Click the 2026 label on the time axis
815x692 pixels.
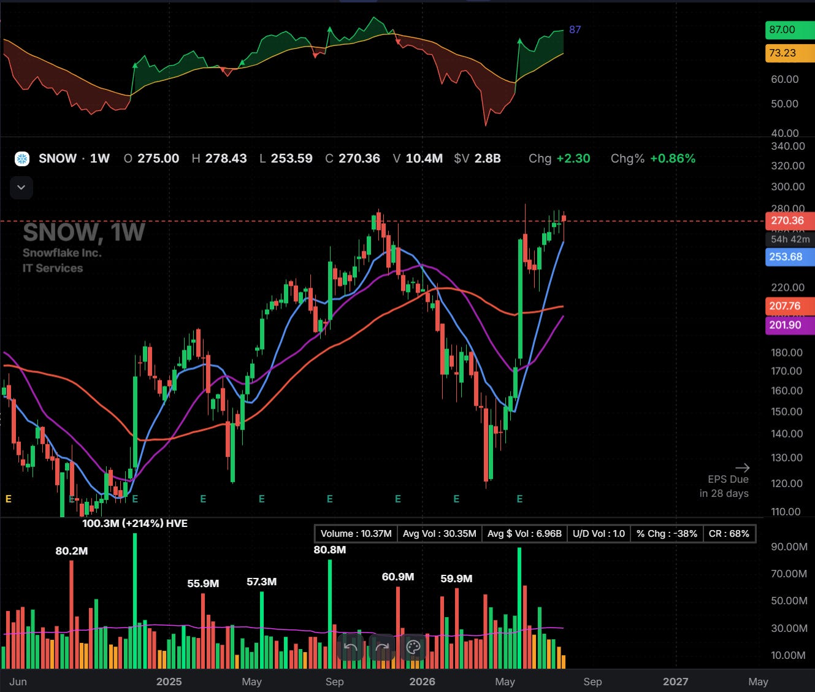pos(423,682)
